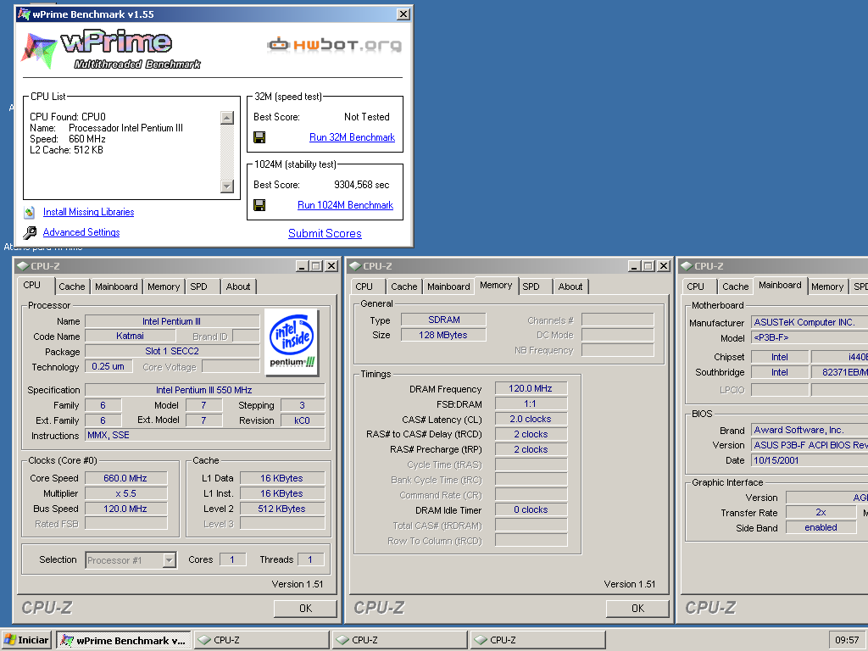This screenshot has width=868, height=651.
Task: Click the '9304,568 sec' best score text
Action: pos(361,185)
